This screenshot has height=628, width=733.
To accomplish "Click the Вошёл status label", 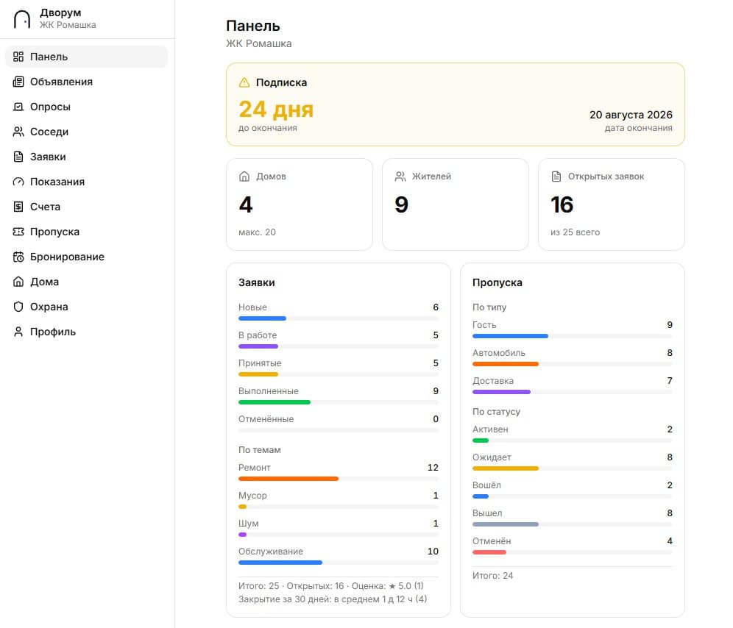I will pos(486,485).
